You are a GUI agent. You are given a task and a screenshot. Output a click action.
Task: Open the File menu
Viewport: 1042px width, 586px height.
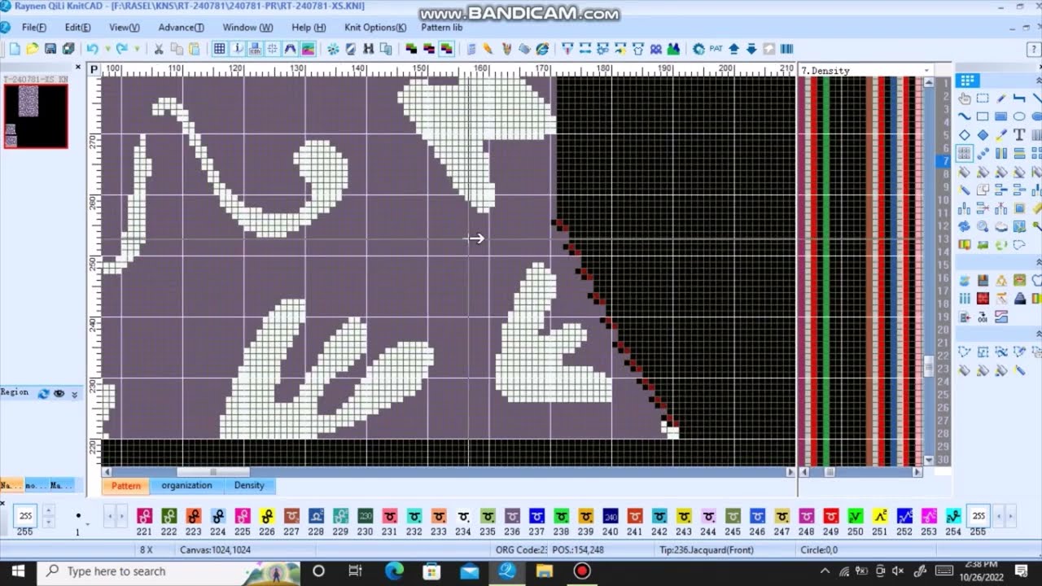pos(34,27)
